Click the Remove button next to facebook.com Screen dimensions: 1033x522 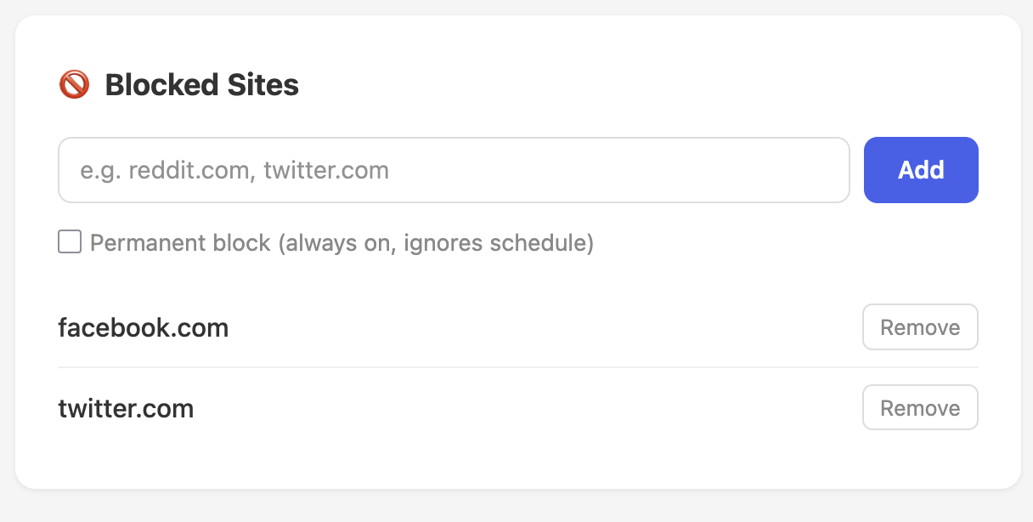click(x=920, y=326)
